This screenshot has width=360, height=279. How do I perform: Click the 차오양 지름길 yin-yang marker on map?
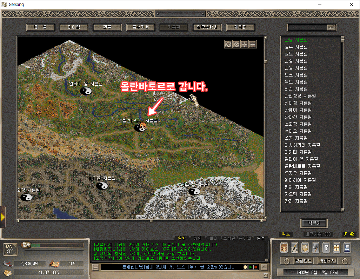pos(194,191)
